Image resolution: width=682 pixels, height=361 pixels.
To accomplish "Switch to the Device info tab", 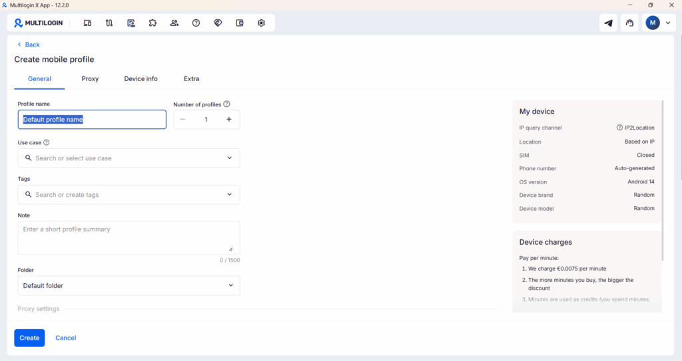I will coord(141,78).
